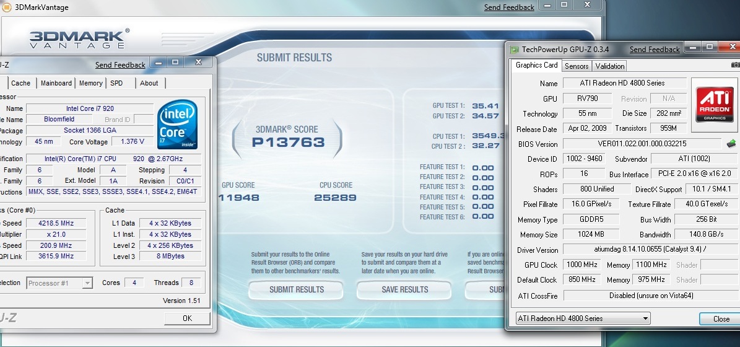Click the instructions field listing MMX, SSE
This screenshot has height=347, width=740.
(x=114, y=191)
